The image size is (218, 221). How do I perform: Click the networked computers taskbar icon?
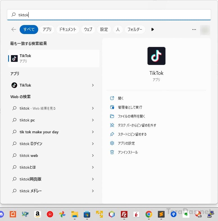click(211, 214)
